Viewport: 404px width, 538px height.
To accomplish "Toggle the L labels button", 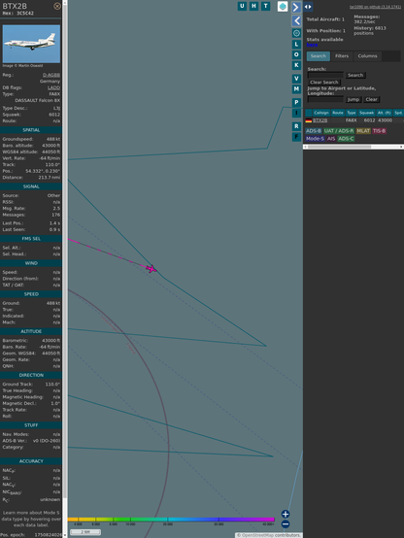I will pyautogui.click(x=296, y=45).
